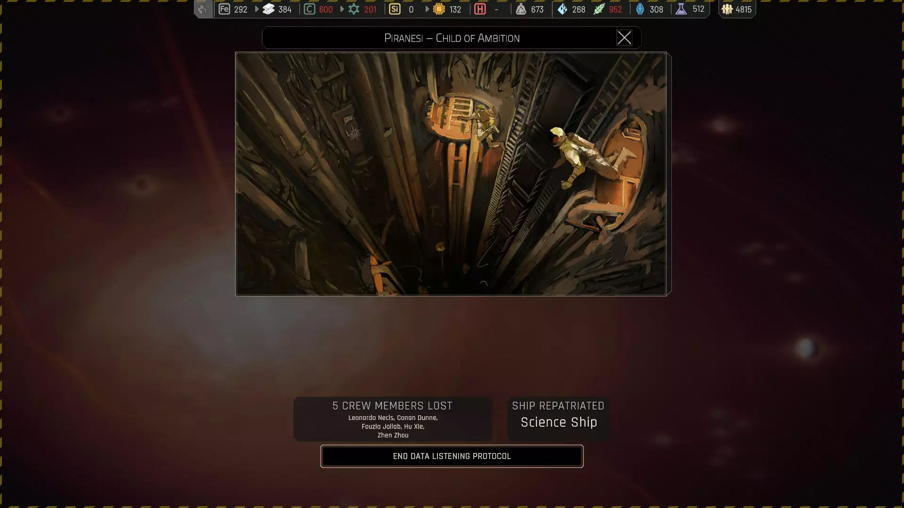Click the 5 Crew Members Lost panel
The image size is (904, 508).
pos(393,419)
